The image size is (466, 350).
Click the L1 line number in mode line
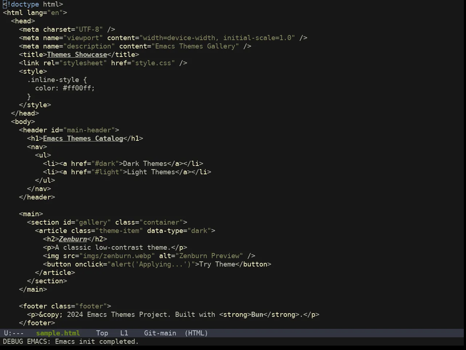click(x=124, y=333)
